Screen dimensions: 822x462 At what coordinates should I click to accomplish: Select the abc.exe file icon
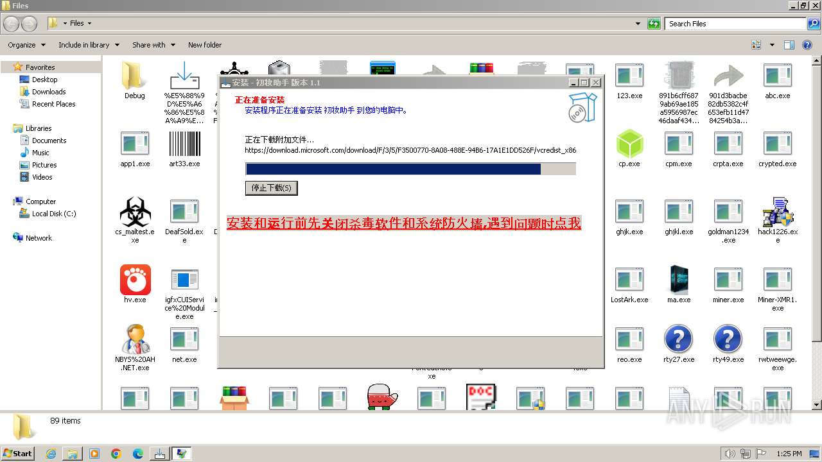point(778,76)
